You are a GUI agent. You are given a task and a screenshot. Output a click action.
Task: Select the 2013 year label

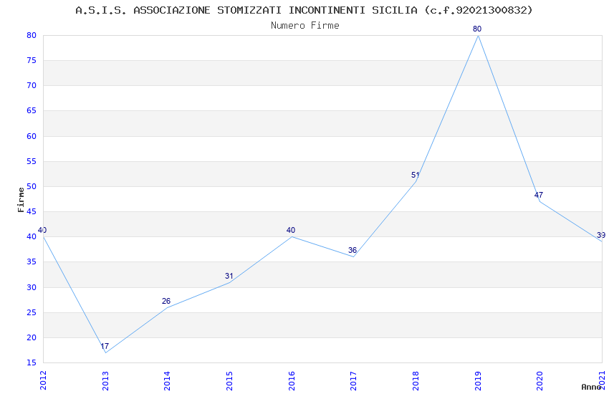(105, 380)
